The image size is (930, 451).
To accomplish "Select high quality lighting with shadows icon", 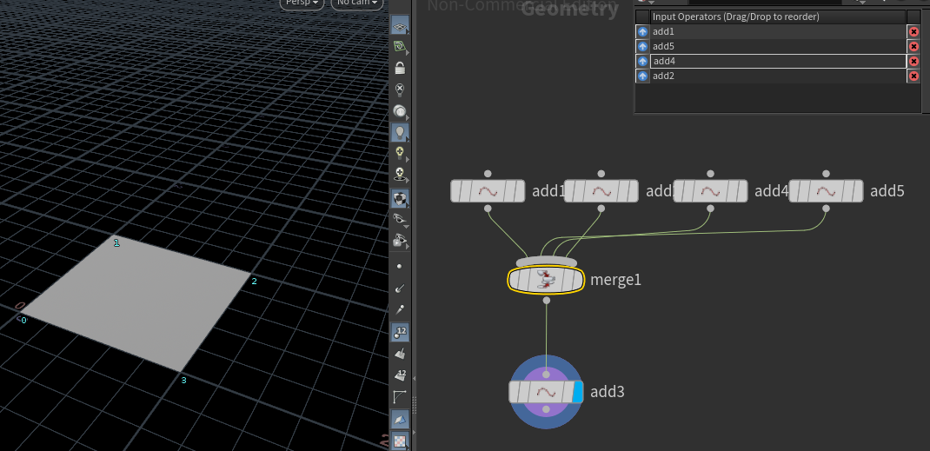I will click(400, 175).
